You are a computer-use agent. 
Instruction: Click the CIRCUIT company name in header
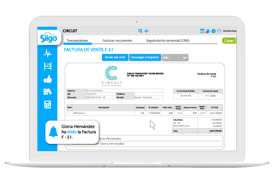(x=70, y=31)
